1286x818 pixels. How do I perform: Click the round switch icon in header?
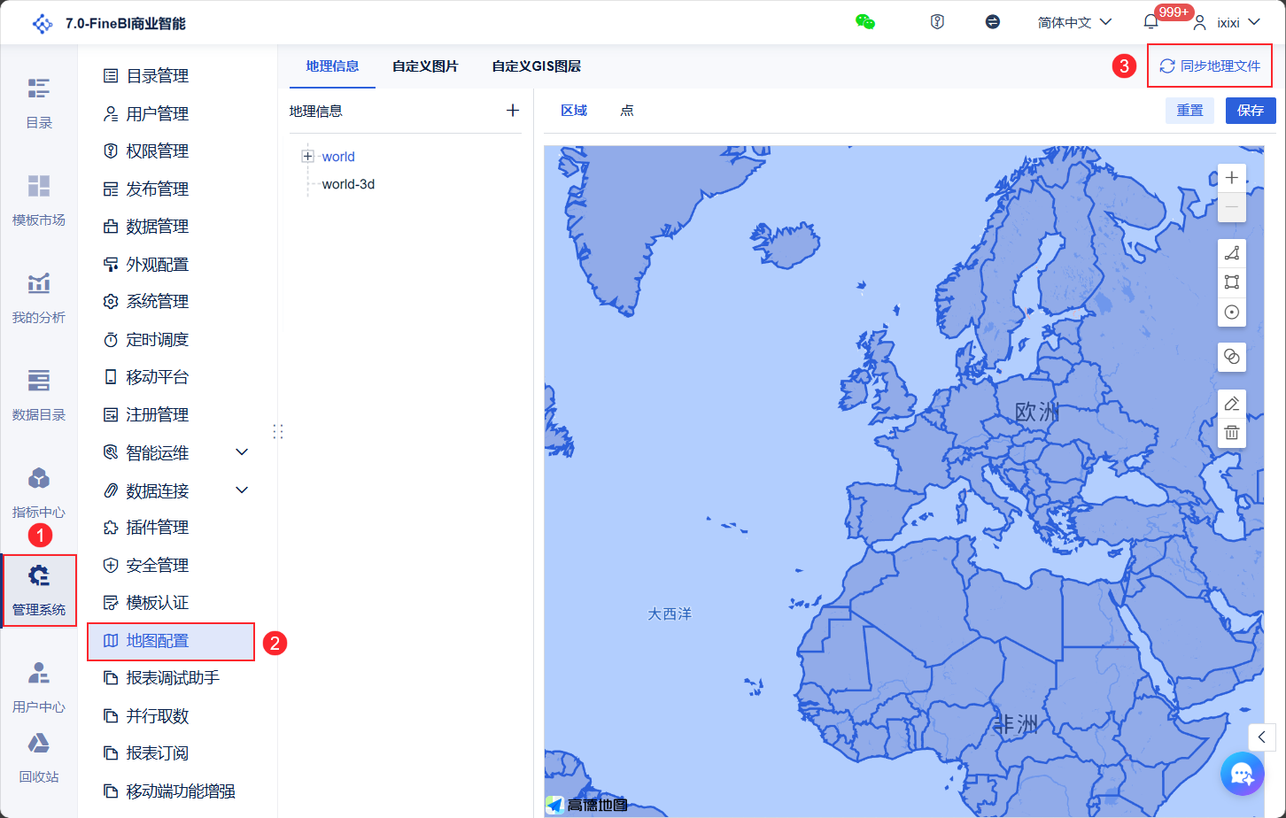click(x=993, y=22)
